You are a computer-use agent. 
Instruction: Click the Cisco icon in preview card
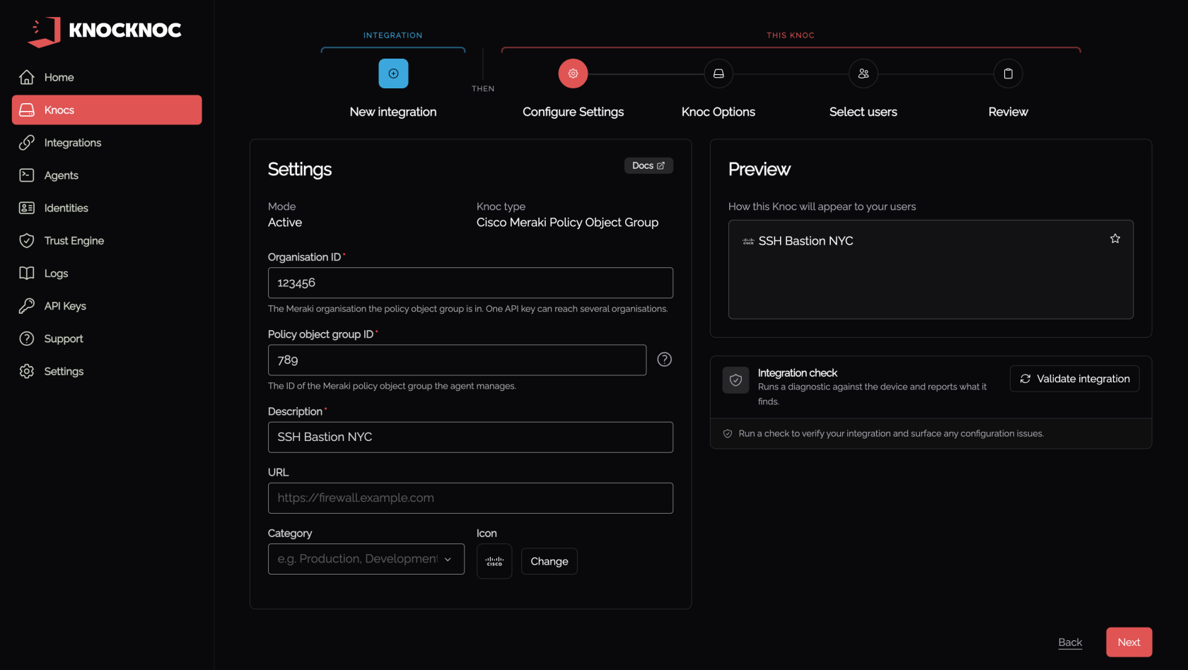[x=748, y=241]
